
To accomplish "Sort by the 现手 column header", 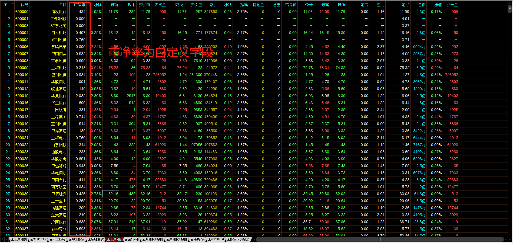I will point(131,5).
